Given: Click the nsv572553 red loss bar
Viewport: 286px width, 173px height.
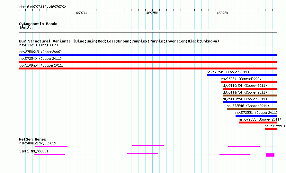Looking at the screenshot, I should 258,123.
